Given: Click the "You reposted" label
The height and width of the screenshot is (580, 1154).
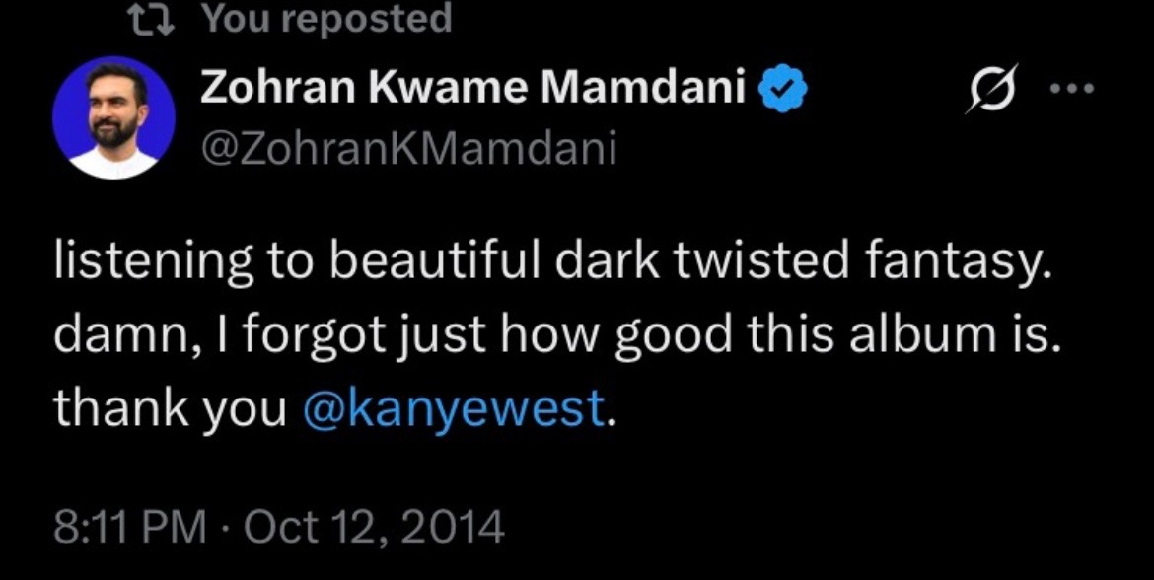Looking at the screenshot, I should click(326, 18).
